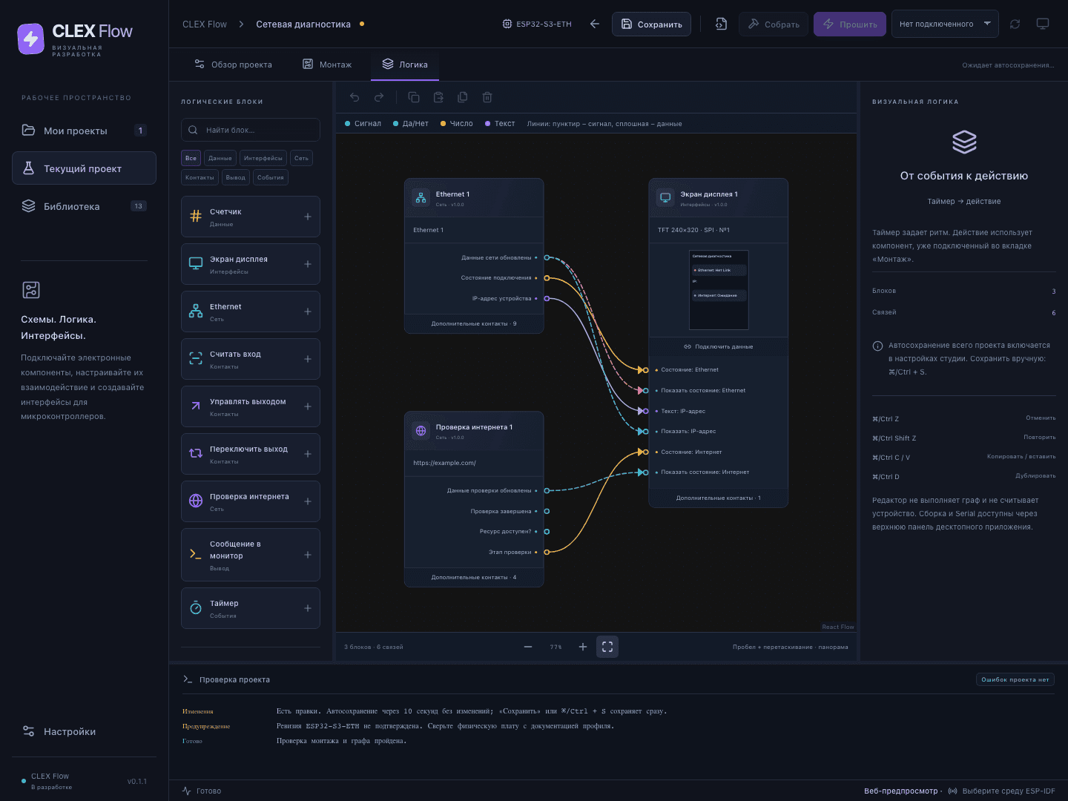The width and height of the screenshot is (1068, 801).
Task: Open Настройки in sidebar
Action: pos(84,731)
